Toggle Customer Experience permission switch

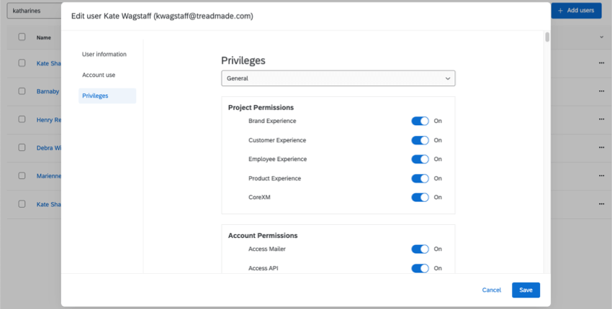coord(420,140)
